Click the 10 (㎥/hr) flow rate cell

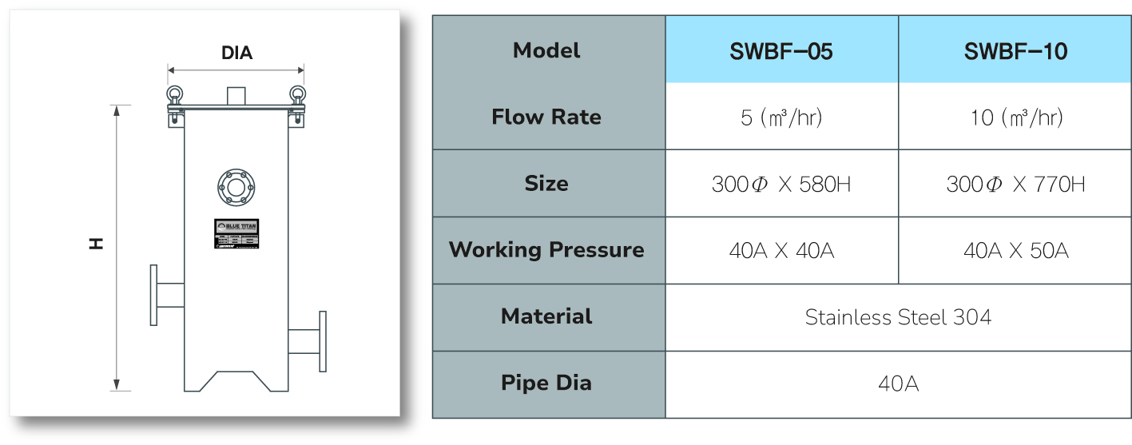1015,116
